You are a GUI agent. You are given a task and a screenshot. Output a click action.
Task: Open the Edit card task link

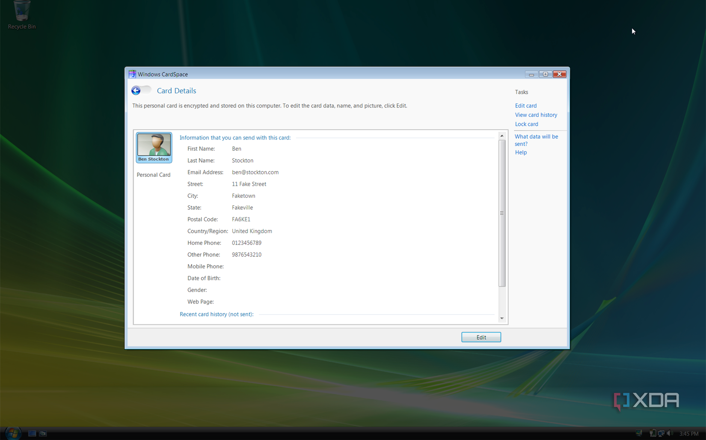(525, 105)
